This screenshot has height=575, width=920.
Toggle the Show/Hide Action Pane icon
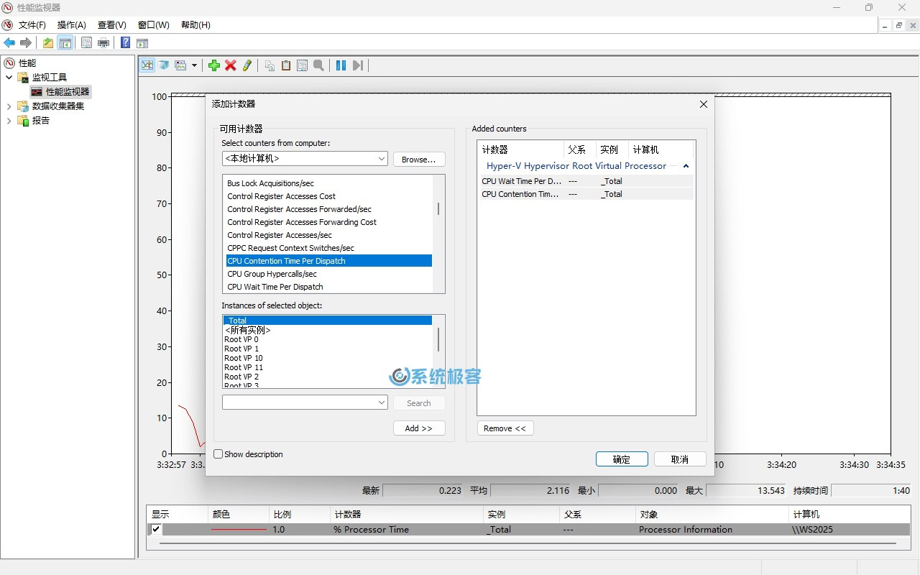[x=142, y=43]
